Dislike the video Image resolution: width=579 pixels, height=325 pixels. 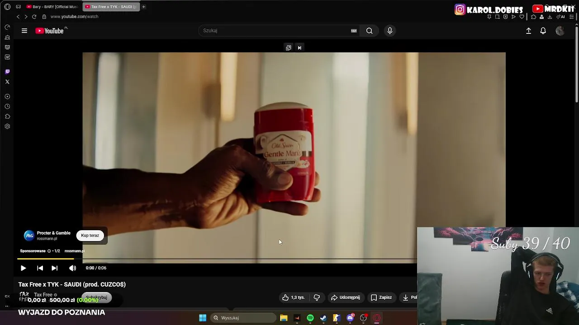click(x=317, y=297)
